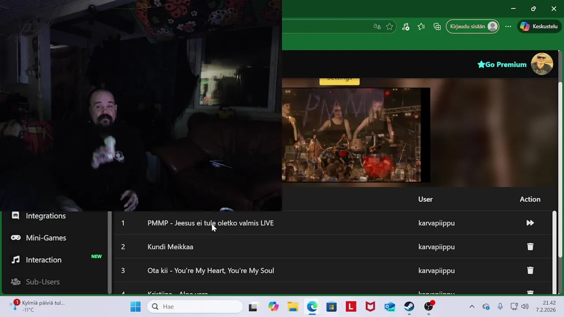The image size is (564, 317).
Task: Open Edge settings and more menu
Action: click(x=508, y=26)
